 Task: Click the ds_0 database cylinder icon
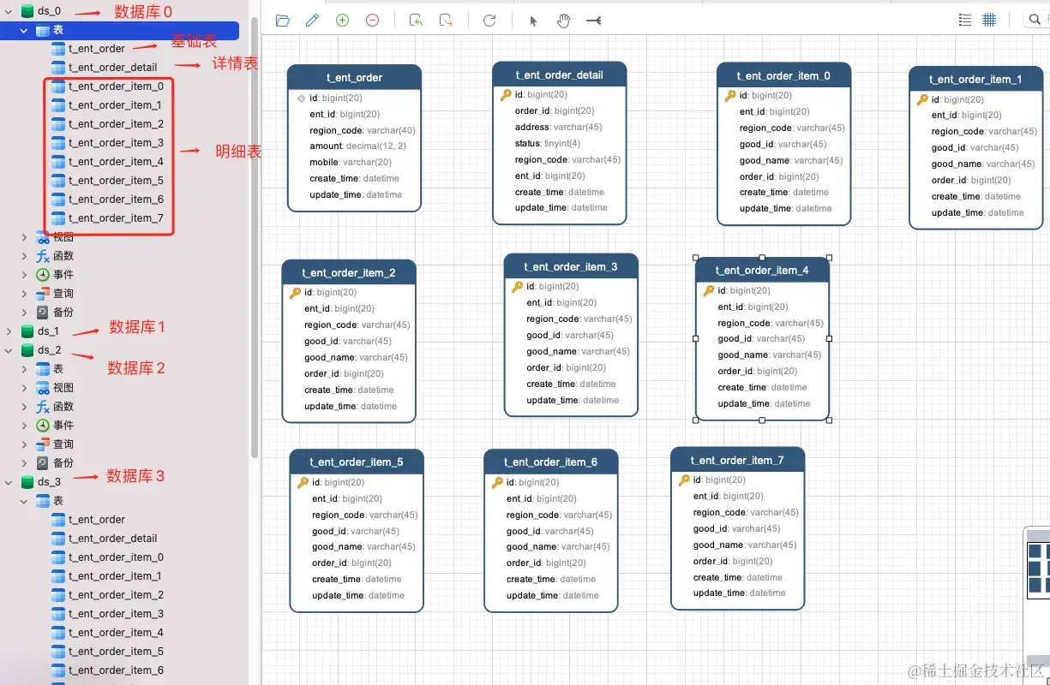(x=27, y=11)
